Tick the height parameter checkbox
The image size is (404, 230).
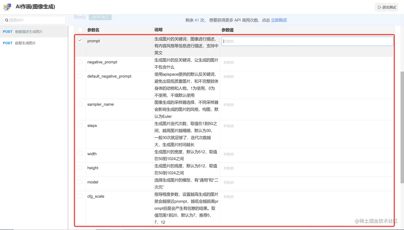tap(80, 168)
